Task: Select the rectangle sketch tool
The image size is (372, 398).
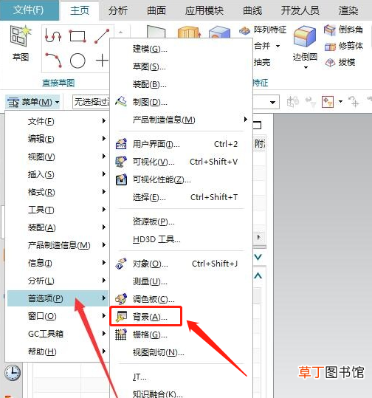Action: pos(77,35)
